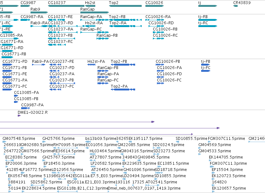The image size is (265, 193).
Task: Select the RanGap-RB transcript label
Action: 107,35
